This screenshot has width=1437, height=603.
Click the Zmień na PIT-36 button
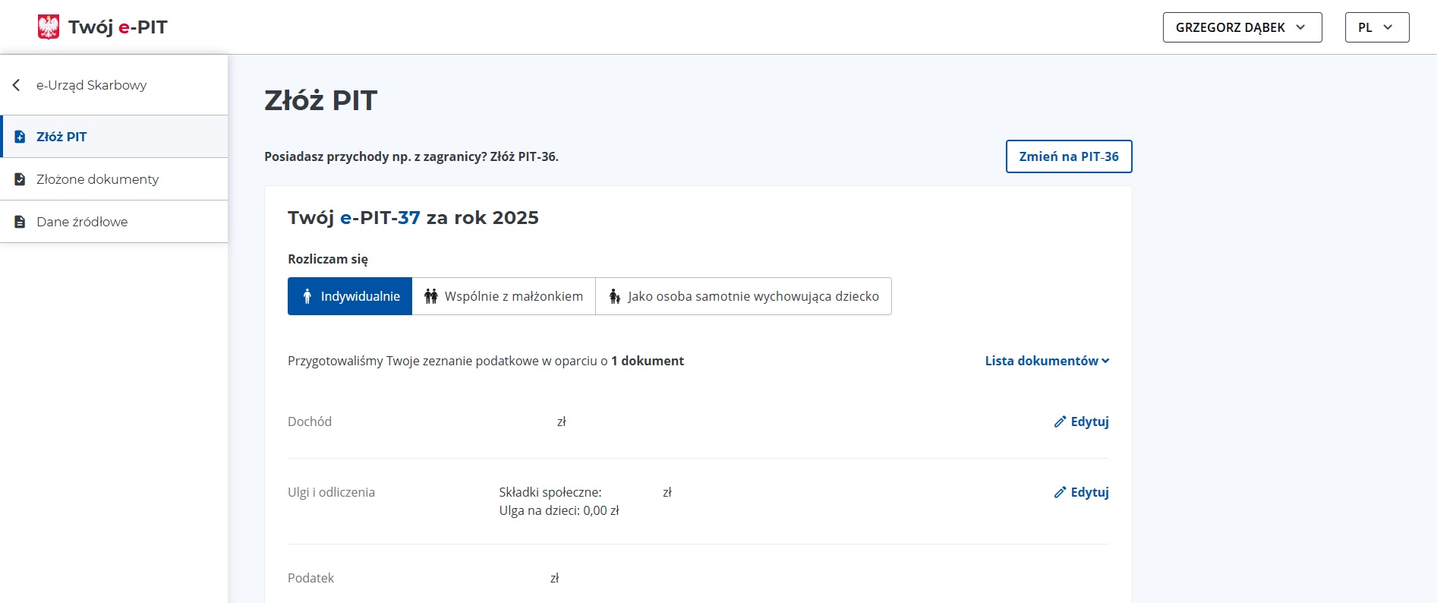click(x=1068, y=156)
